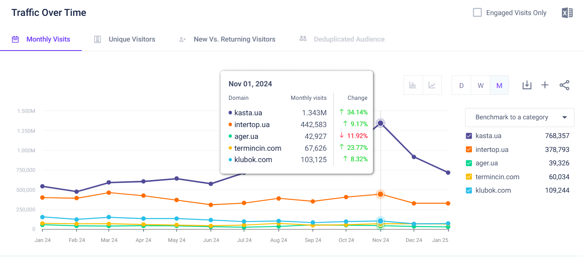The width and height of the screenshot is (583, 257).
Task: Click the highlighted Nov 24 kasta.ua data point
Action: click(380, 123)
